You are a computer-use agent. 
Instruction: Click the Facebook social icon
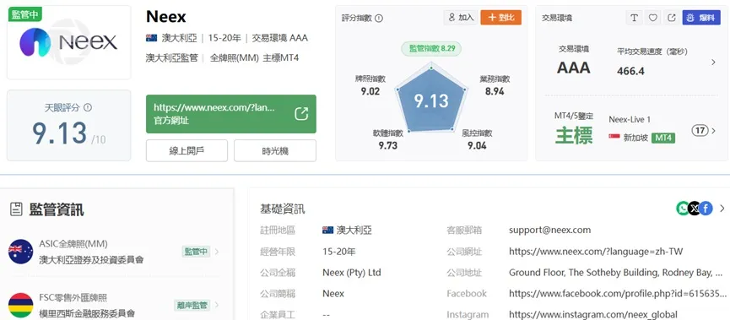coord(706,209)
